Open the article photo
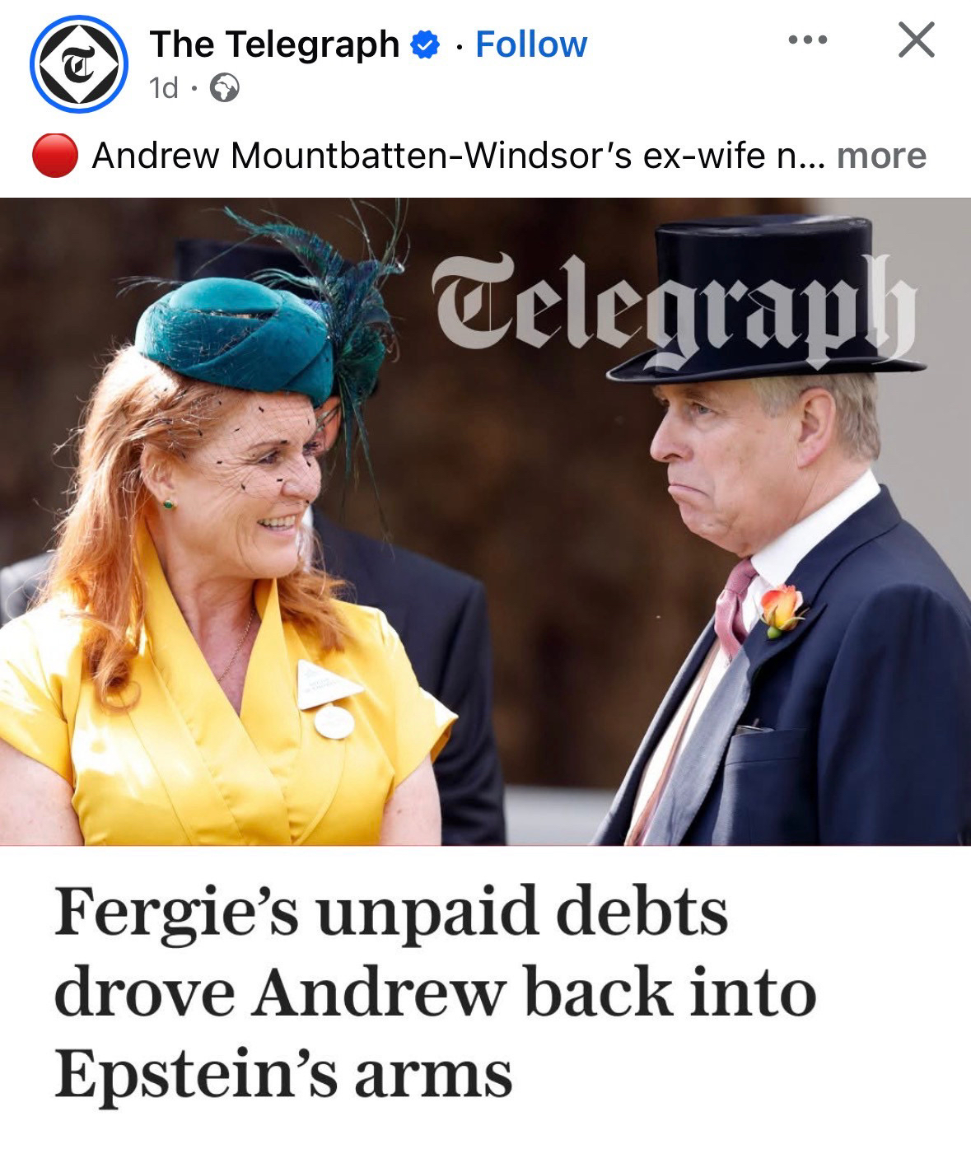The width and height of the screenshot is (971, 1163). coord(485,521)
